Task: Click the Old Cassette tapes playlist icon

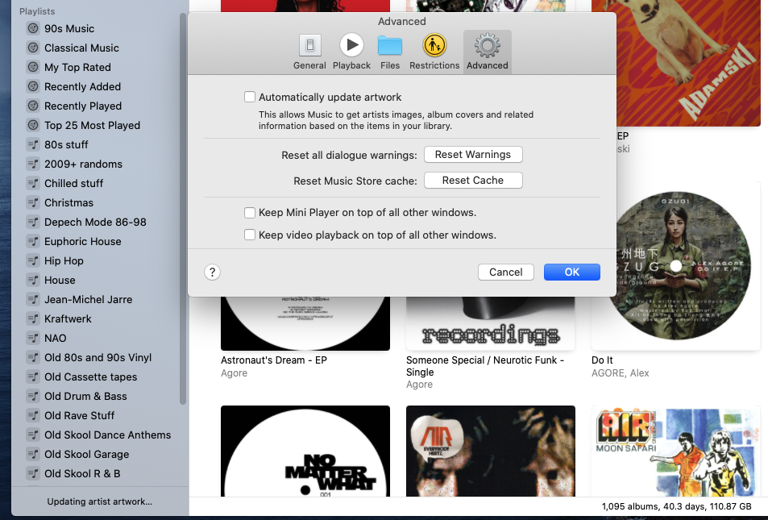Action: tap(33, 376)
